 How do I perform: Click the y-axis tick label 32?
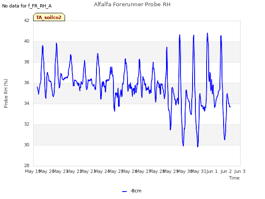[x=26, y=124]
